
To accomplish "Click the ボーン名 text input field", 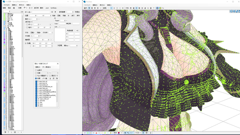I will 41,12.
